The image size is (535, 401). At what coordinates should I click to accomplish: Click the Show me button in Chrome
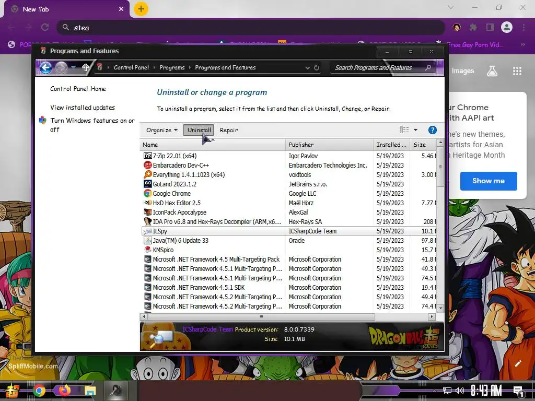489,181
